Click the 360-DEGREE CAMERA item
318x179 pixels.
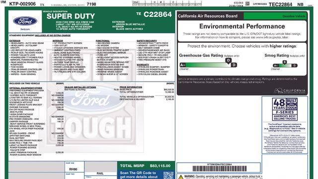click(108, 43)
